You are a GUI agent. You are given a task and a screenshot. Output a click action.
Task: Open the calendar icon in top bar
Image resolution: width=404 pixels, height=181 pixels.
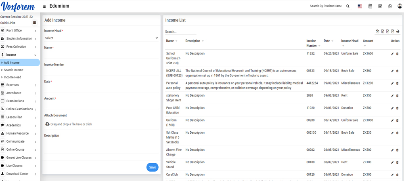click(370, 6)
